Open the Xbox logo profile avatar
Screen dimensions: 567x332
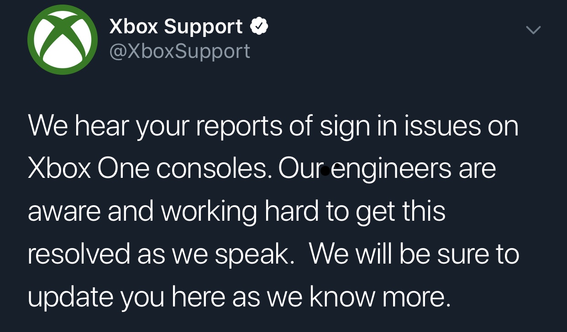coord(63,39)
